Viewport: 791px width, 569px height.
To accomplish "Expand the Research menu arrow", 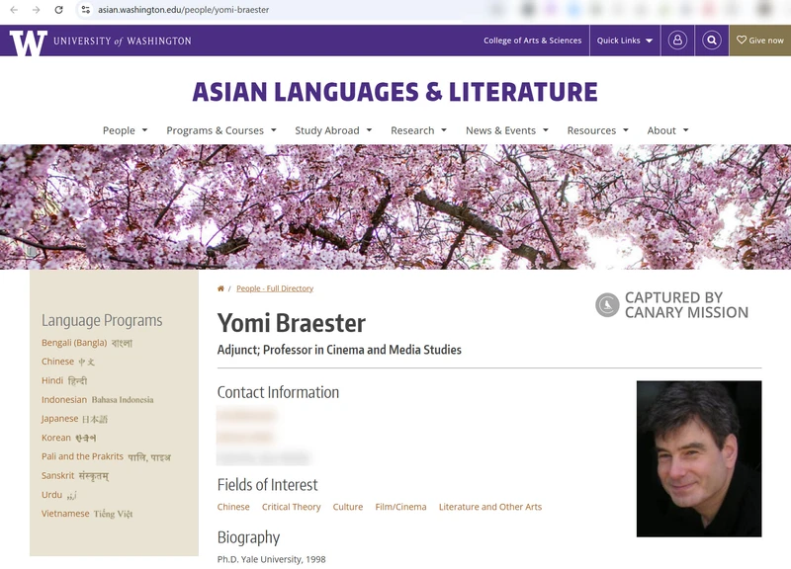I will (444, 130).
